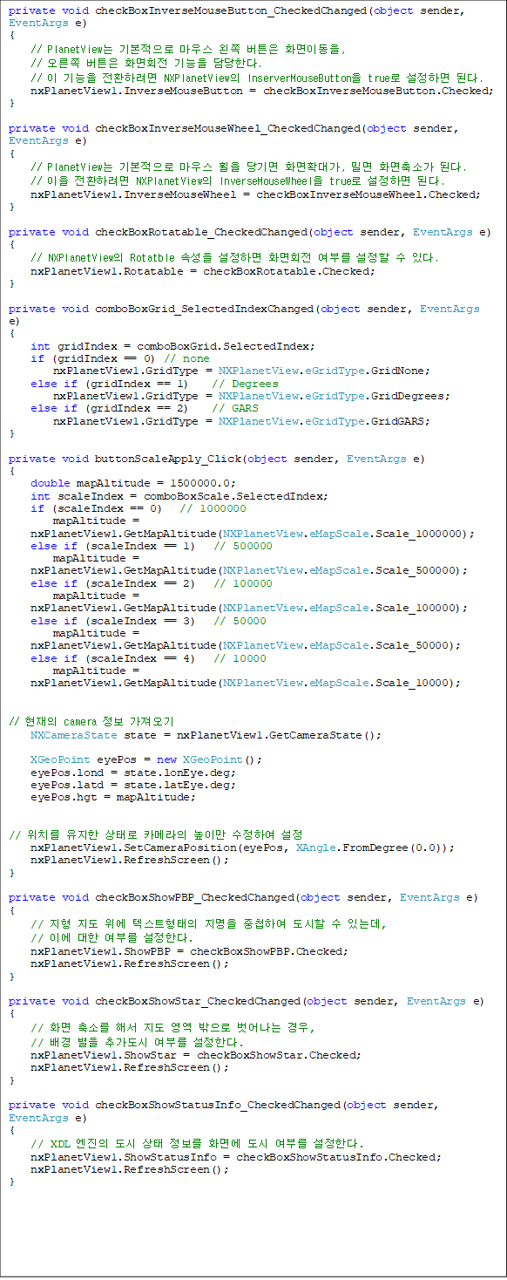Click the 'else if (gridIndex == 1) // Degrees' line
Screen dimensions: 507x1280
[154, 384]
